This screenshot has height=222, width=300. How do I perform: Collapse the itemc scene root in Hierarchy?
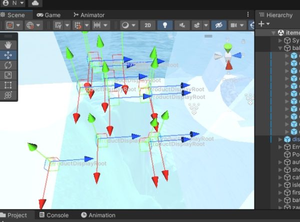(x=273, y=32)
